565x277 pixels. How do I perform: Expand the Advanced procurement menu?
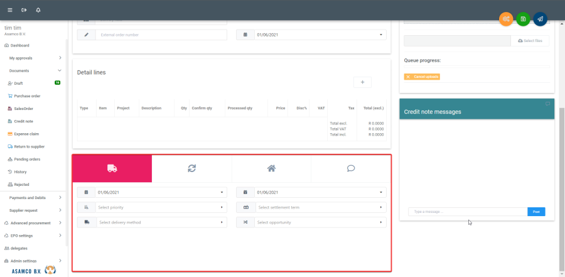(x=31, y=223)
